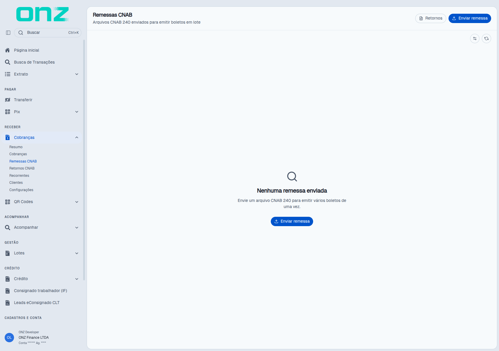Click the Leads eConsignado CLT icon
This screenshot has height=351, width=499.
[8, 303]
